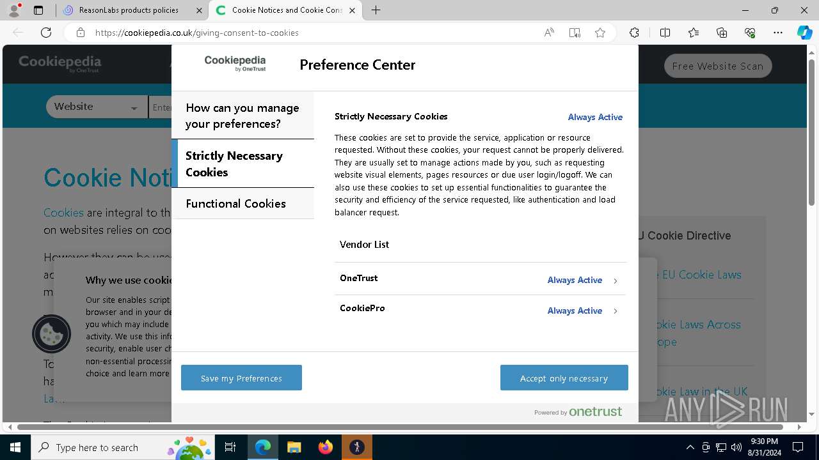The width and height of the screenshot is (819, 460).
Task: Open a new browser tab
Action: (x=376, y=10)
